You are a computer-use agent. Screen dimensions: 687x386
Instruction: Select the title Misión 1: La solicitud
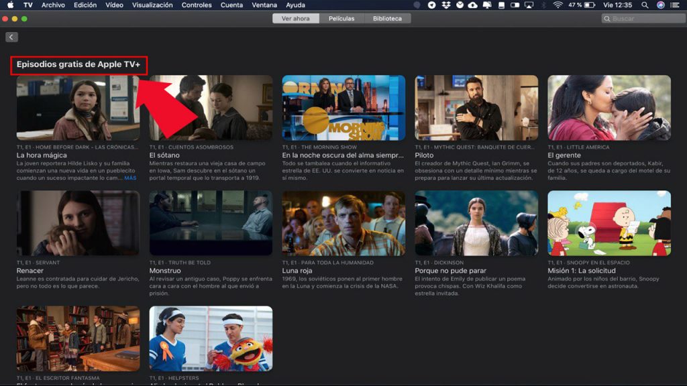[582, 271]
